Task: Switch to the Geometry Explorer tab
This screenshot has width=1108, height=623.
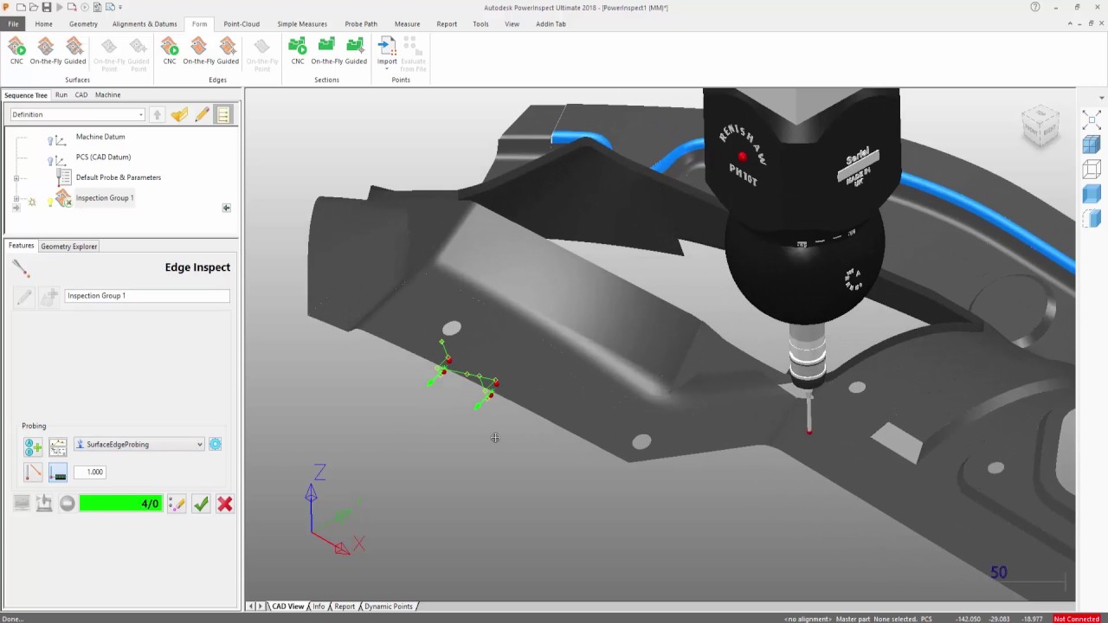Action: [x=68, y=247]
